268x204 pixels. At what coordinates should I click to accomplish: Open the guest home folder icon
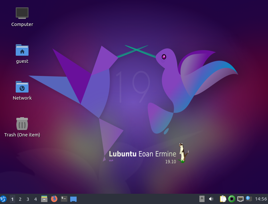point(22,50)
